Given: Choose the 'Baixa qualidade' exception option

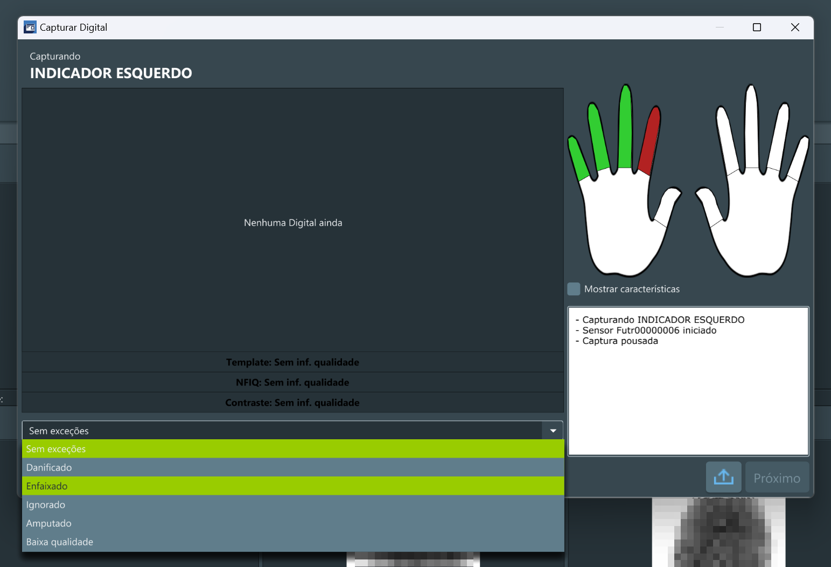Looking at the screenshot, I should point(293,542).
